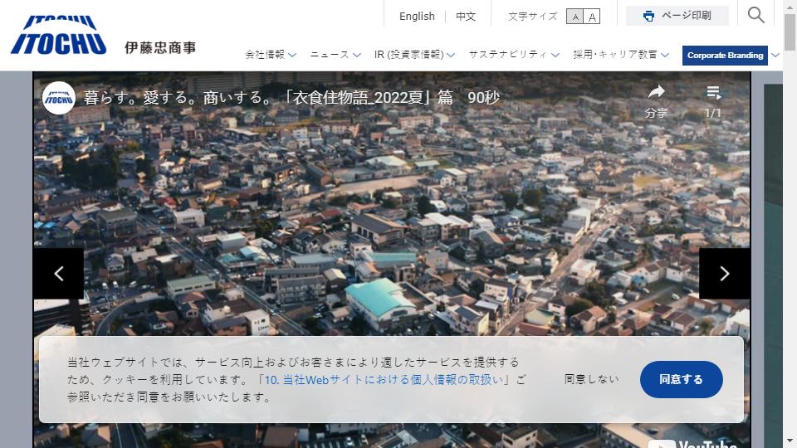Image resolution: width=797 pixels, height=448 pixels.
Task: Open the search magnifier icon
Action: tap(755, 15)
